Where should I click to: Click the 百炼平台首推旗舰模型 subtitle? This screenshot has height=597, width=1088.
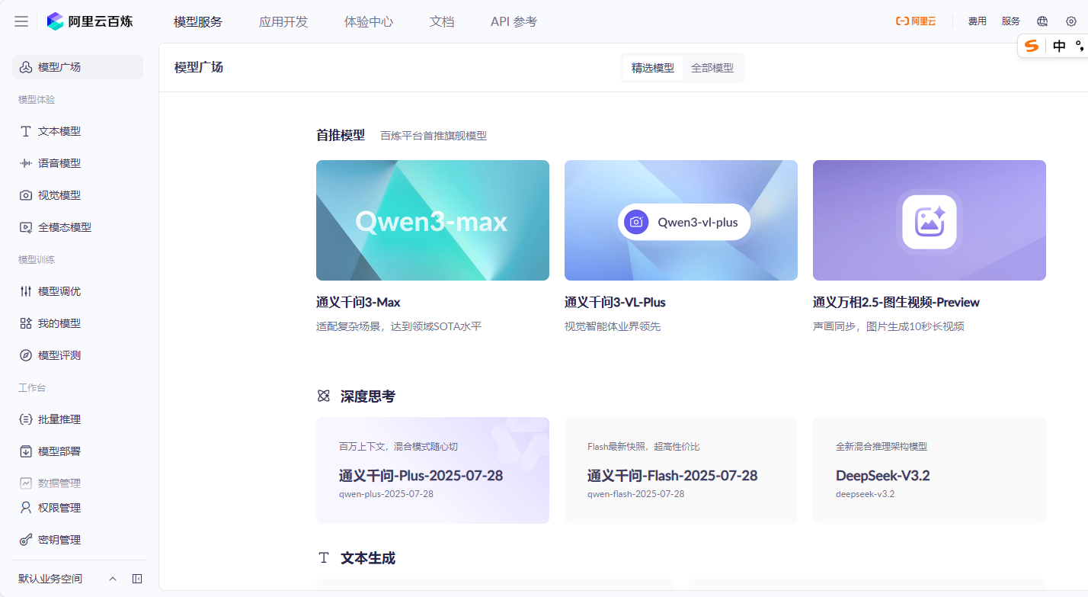[x=434, y=136]
